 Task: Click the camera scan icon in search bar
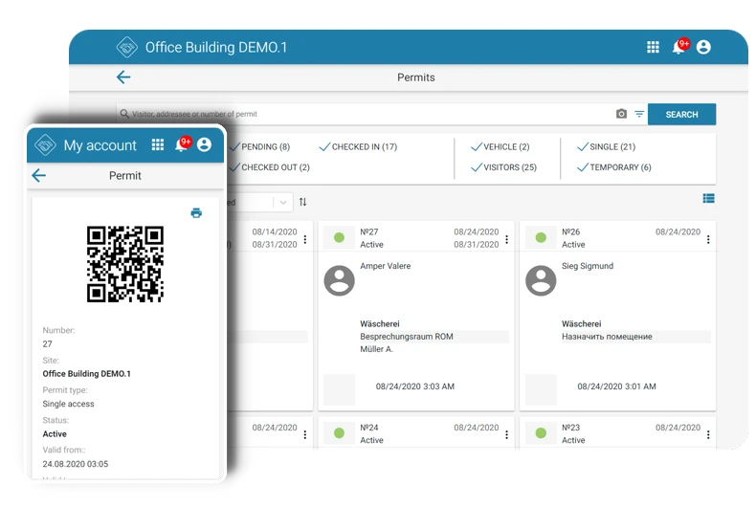621,114
